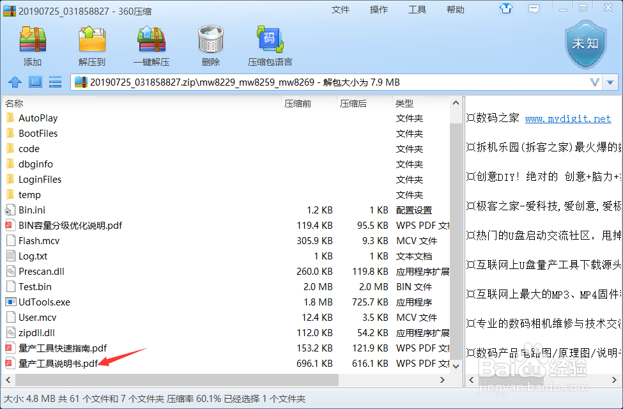Click the 删除 (Delete) trash icon
This screenshot has height=409, width=623.
(211, 40)
